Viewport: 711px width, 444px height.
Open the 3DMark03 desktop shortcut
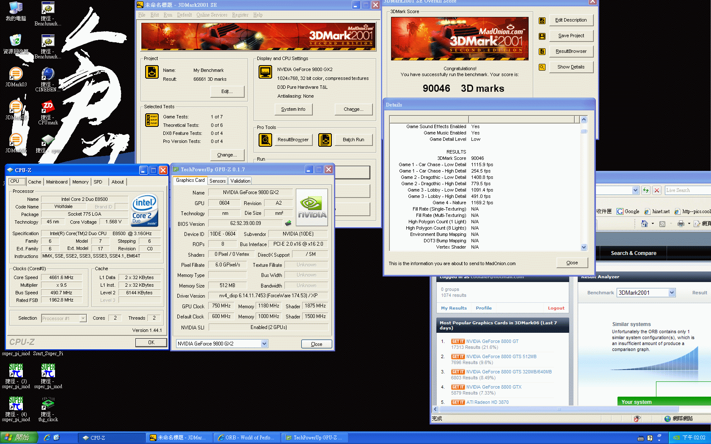tap(16, 77)
